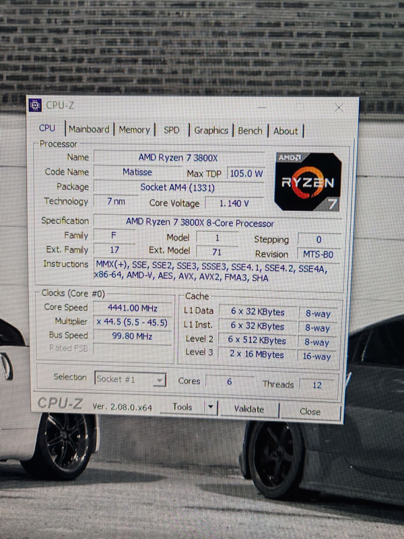Click the Level 3 16-way associativity cell
The height and width of the screenshot is (539, 404).
click(x=316, y=356)
